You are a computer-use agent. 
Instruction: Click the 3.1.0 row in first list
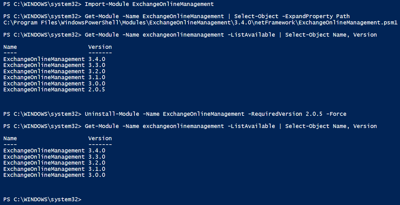coord(54,78)
